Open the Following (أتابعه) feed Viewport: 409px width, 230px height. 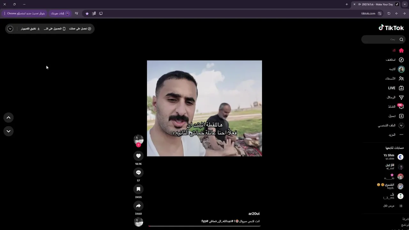click(397, 69)
